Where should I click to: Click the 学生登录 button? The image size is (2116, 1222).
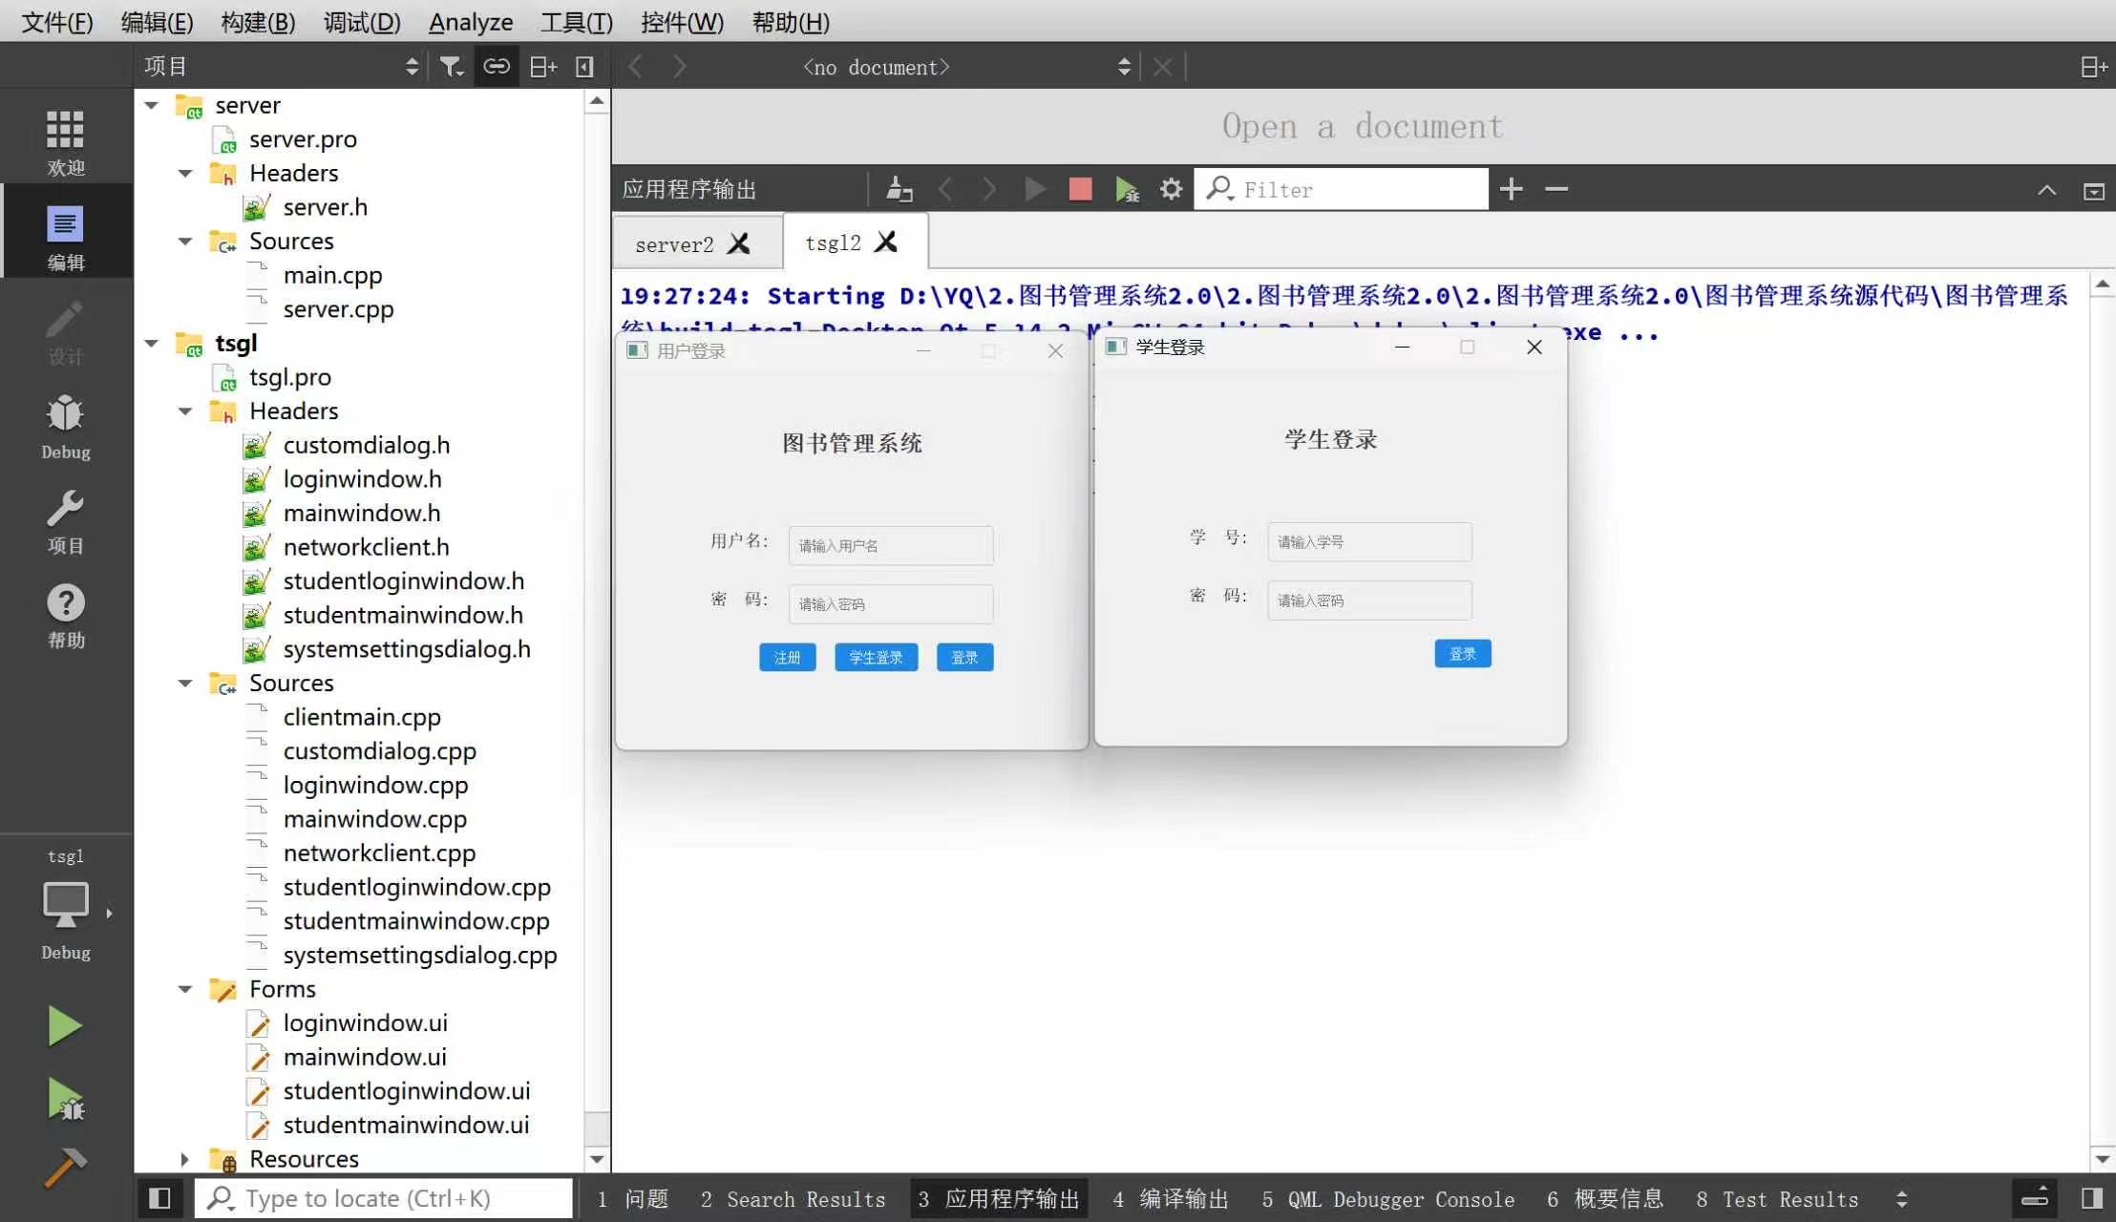876,657
